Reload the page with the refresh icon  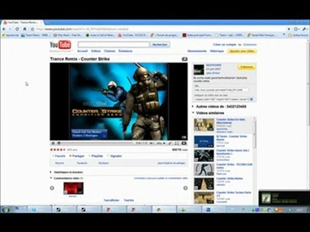tap(17, 29)
